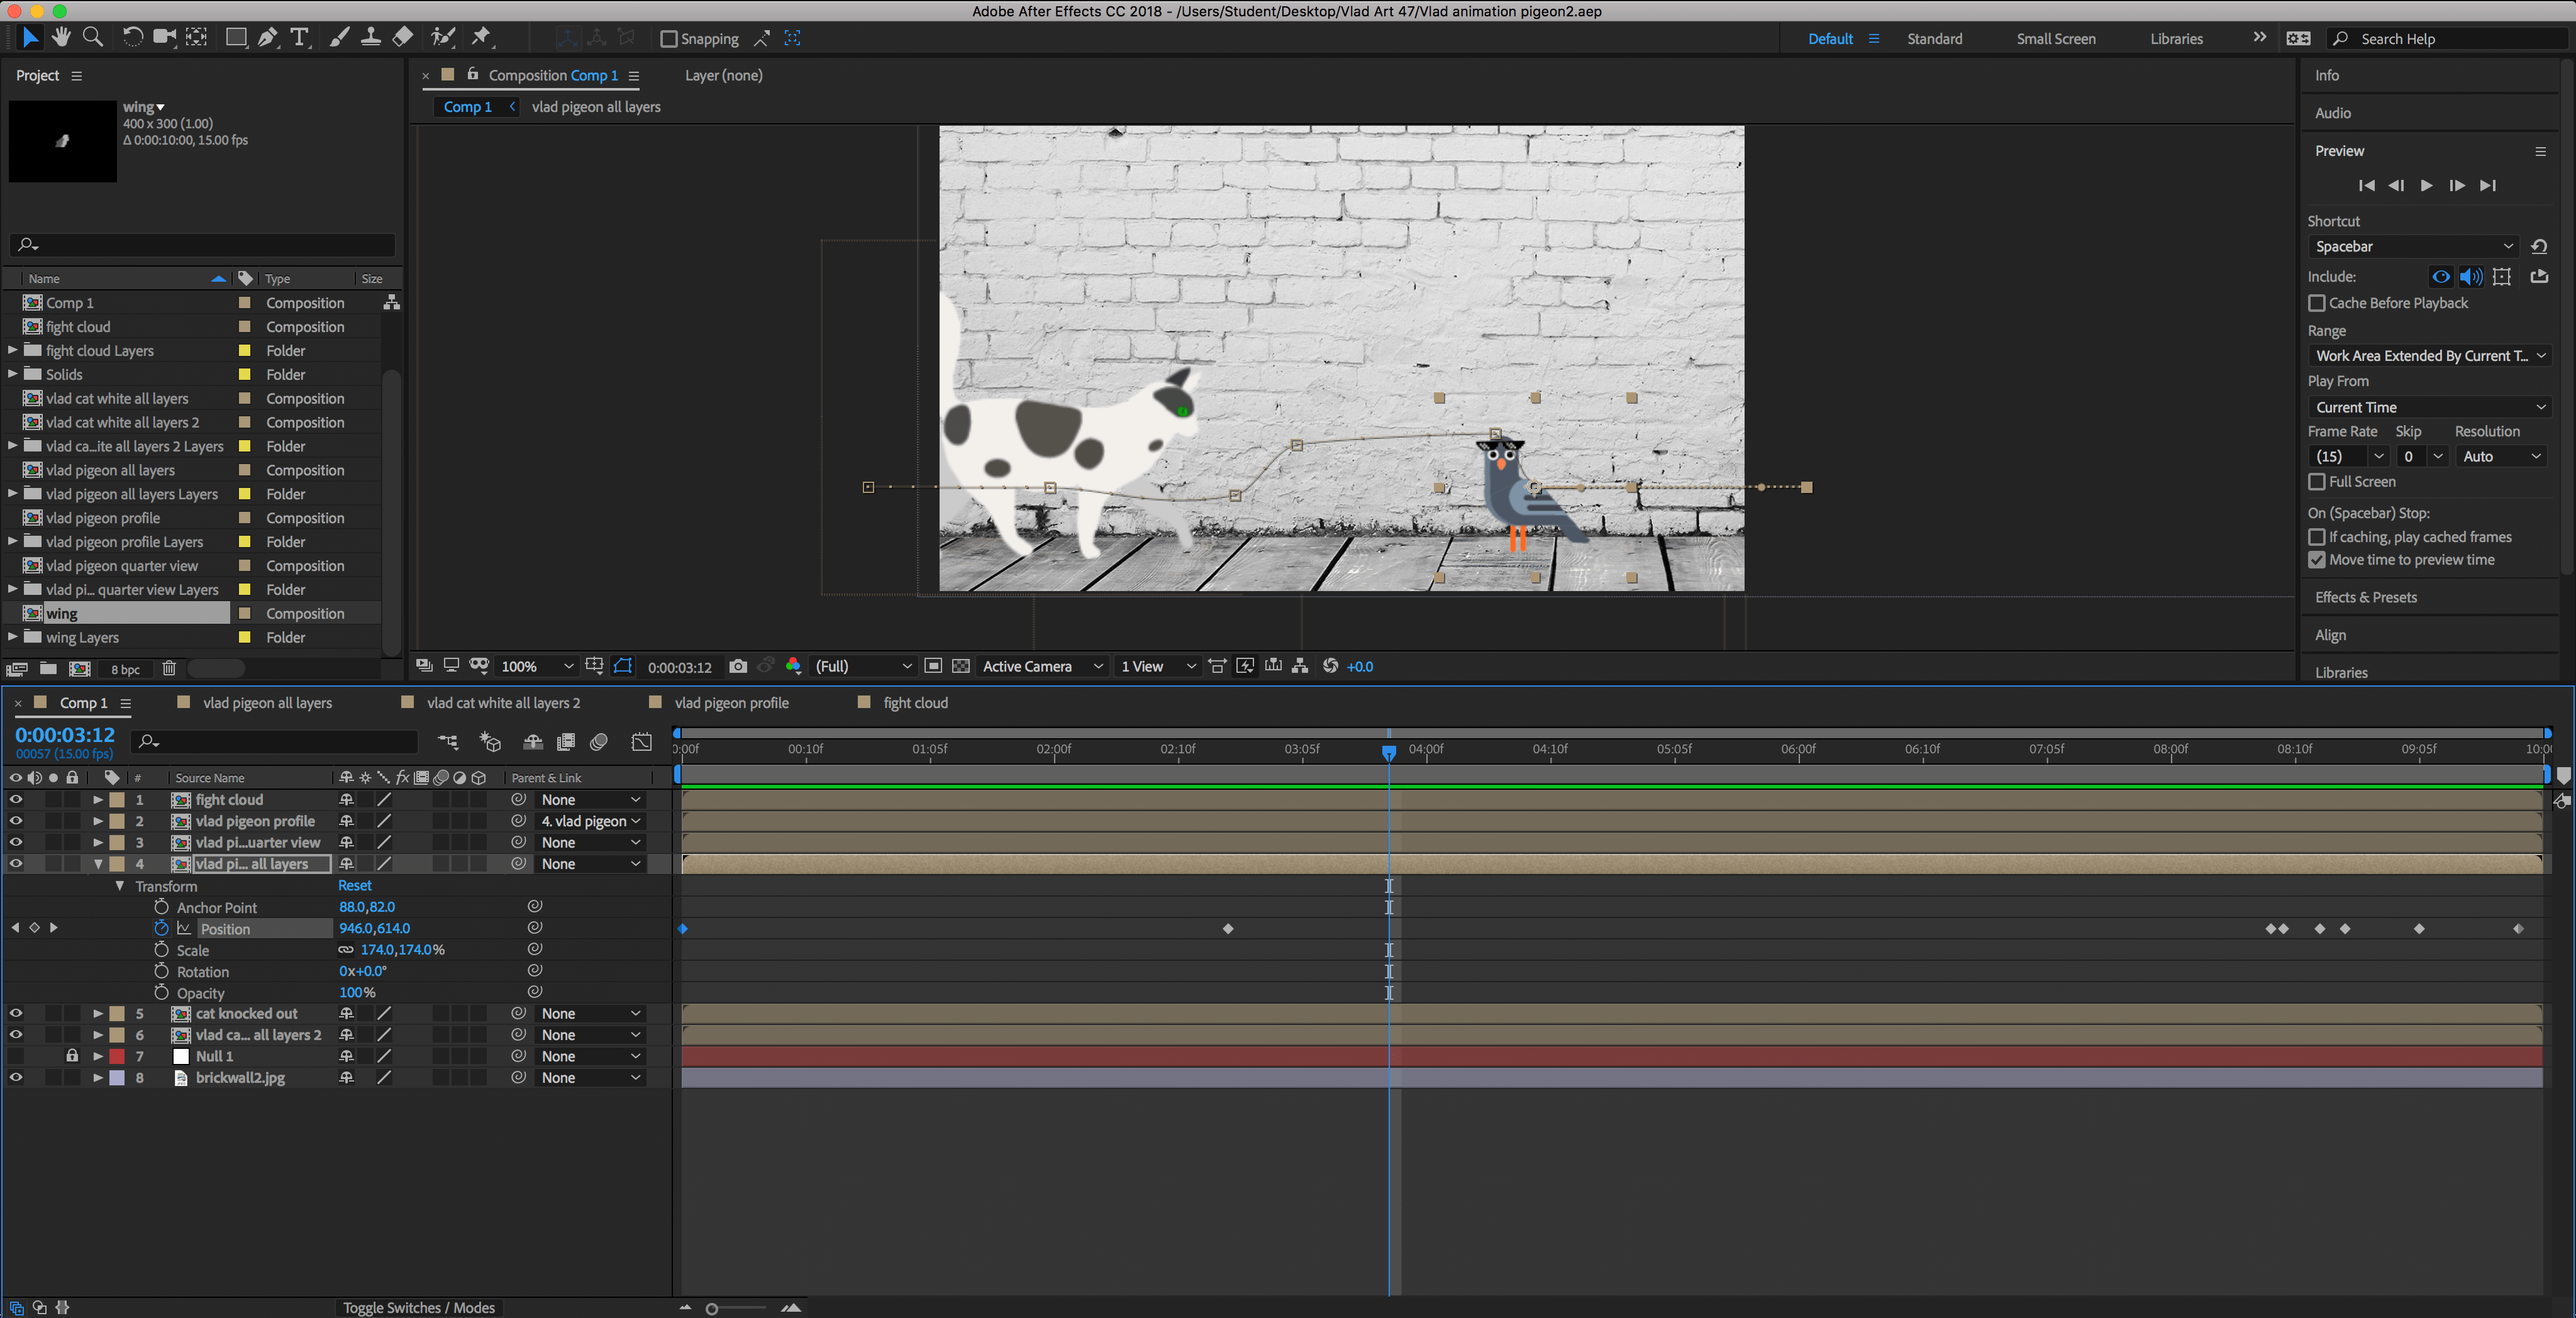This screenshot has width=2576, height=1318.
Task: Select the Hand tool
Action: pyautogui.click(x=61, y=37)
